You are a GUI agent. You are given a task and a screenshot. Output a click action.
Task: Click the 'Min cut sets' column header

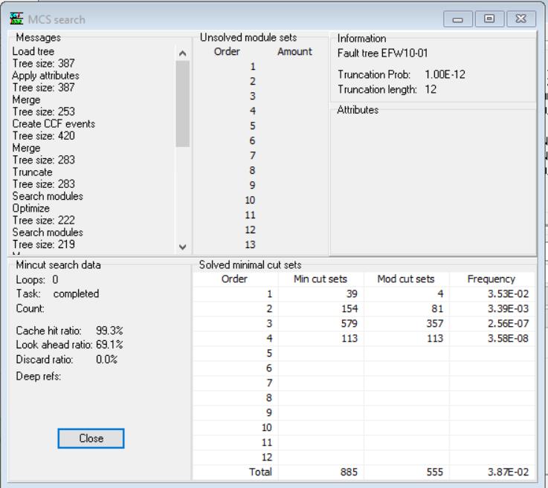tap(320, 279)
